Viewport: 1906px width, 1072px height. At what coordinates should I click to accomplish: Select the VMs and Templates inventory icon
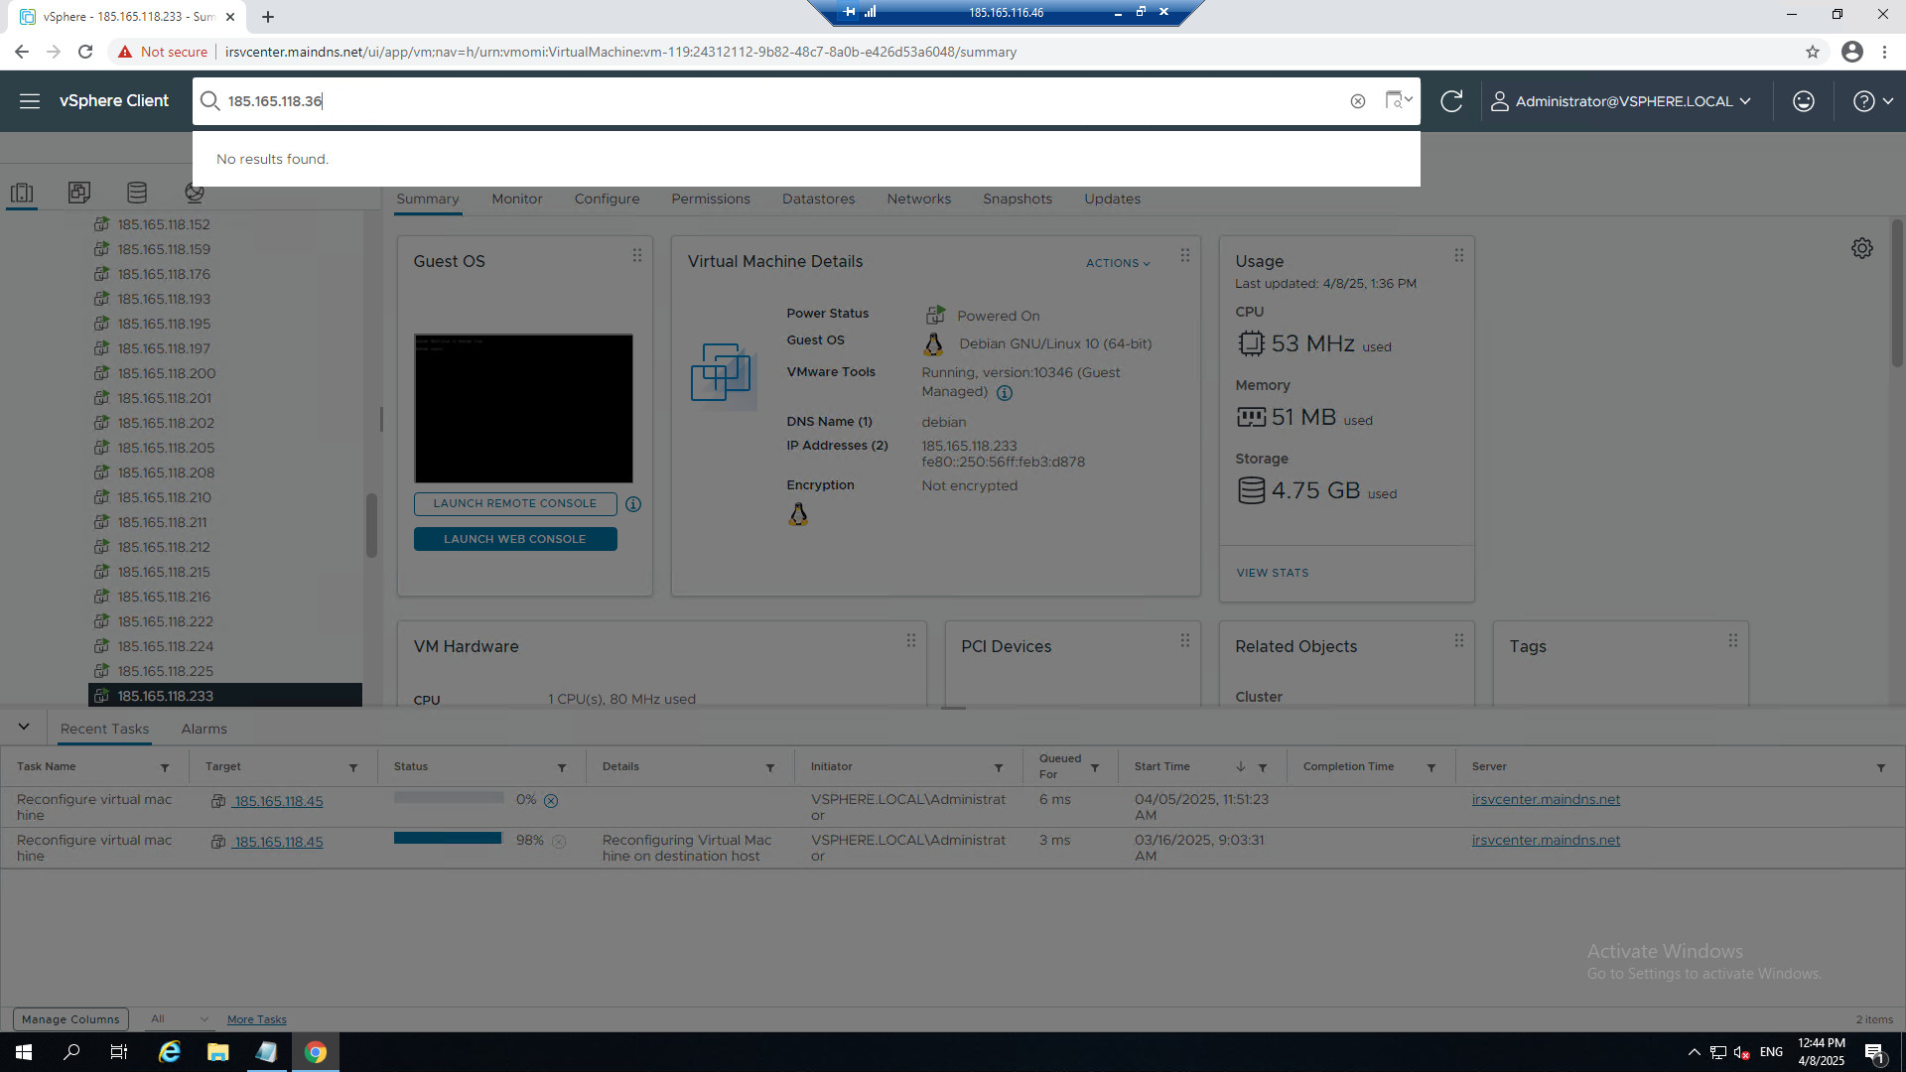point(79,193)
